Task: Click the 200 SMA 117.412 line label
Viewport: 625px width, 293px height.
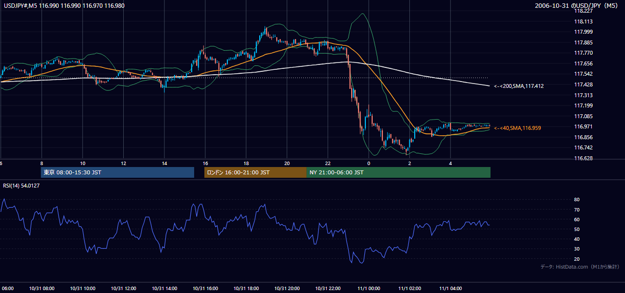Action: pos(519,86)
